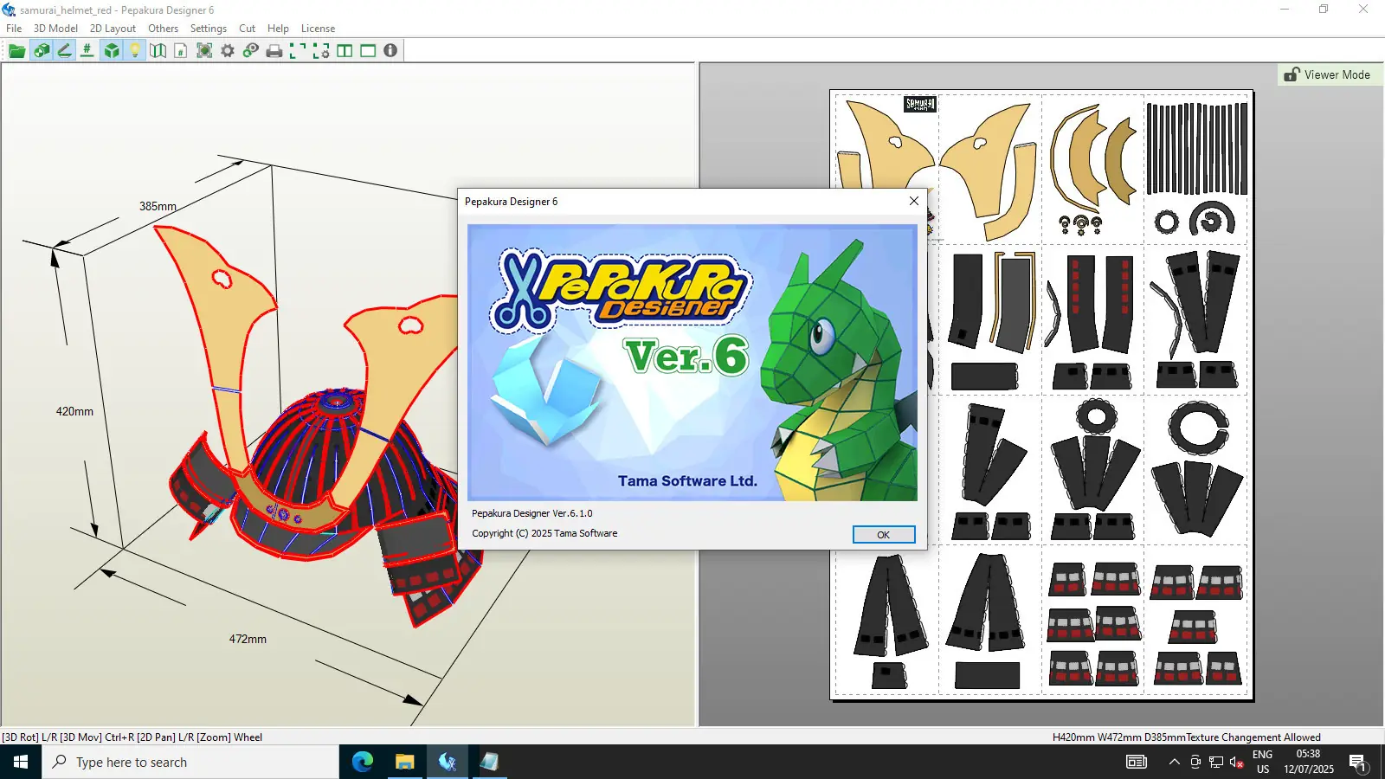The width and height of the screenshot is (1385, 779).
Task: Click the Pepakura Ver.6 splash image
Action: pyautogui.click(x=692, y=363)
